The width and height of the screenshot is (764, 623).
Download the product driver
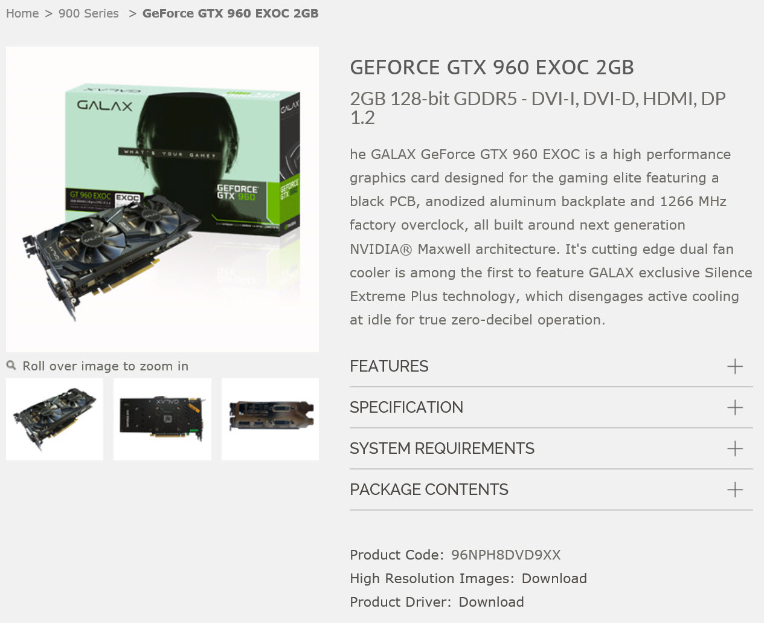(x=491, y=602)
